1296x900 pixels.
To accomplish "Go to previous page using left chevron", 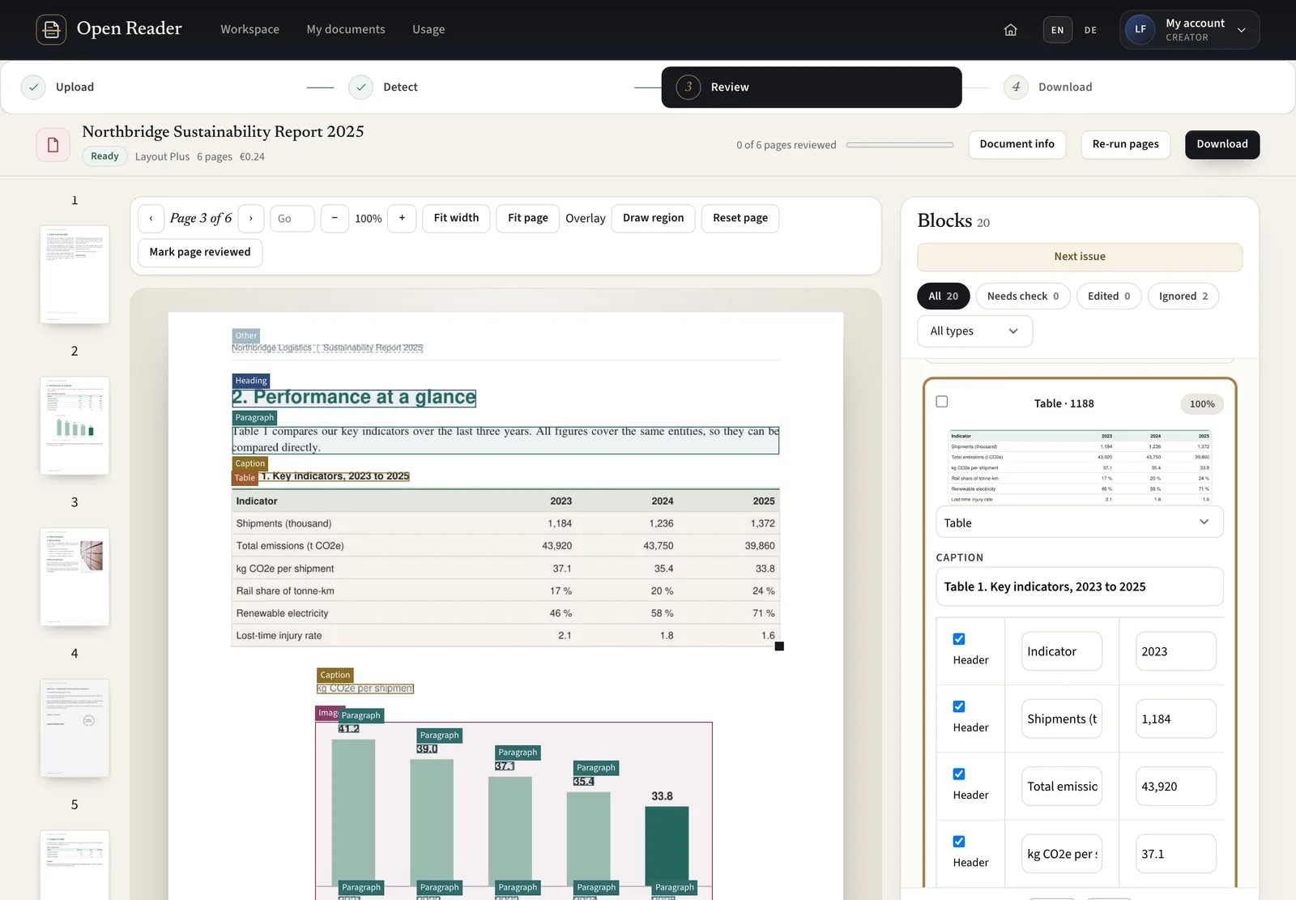I will [151, 219].
